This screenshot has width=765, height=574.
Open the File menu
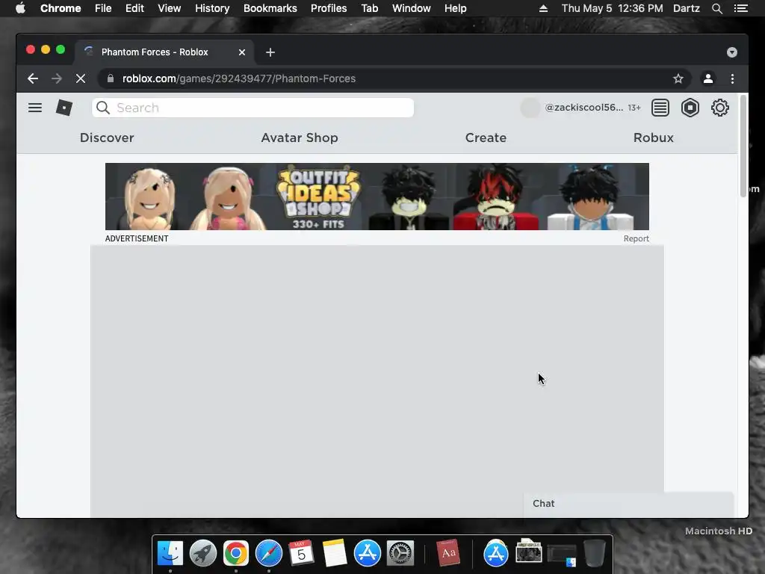click(103, 8)
